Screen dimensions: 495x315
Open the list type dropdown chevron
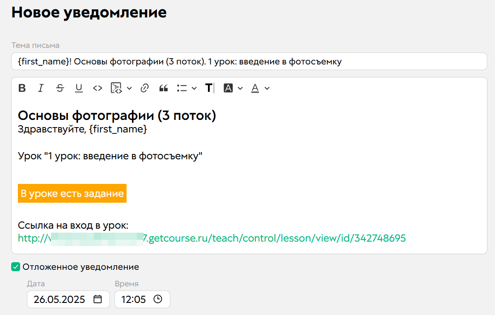click(194, 89)
